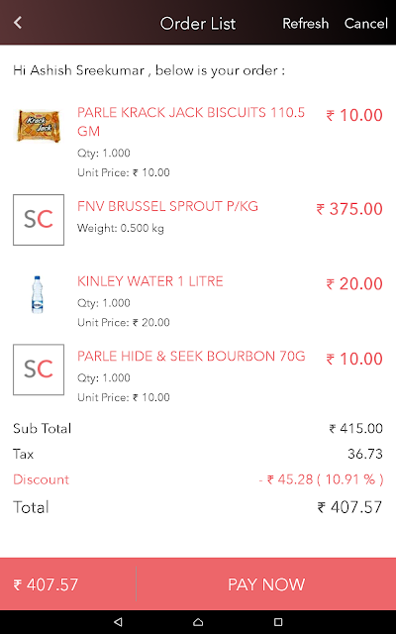396x634 pixels.
Task: Open KINLEY WATER 1 LITRE item
Action: [149, 281]
